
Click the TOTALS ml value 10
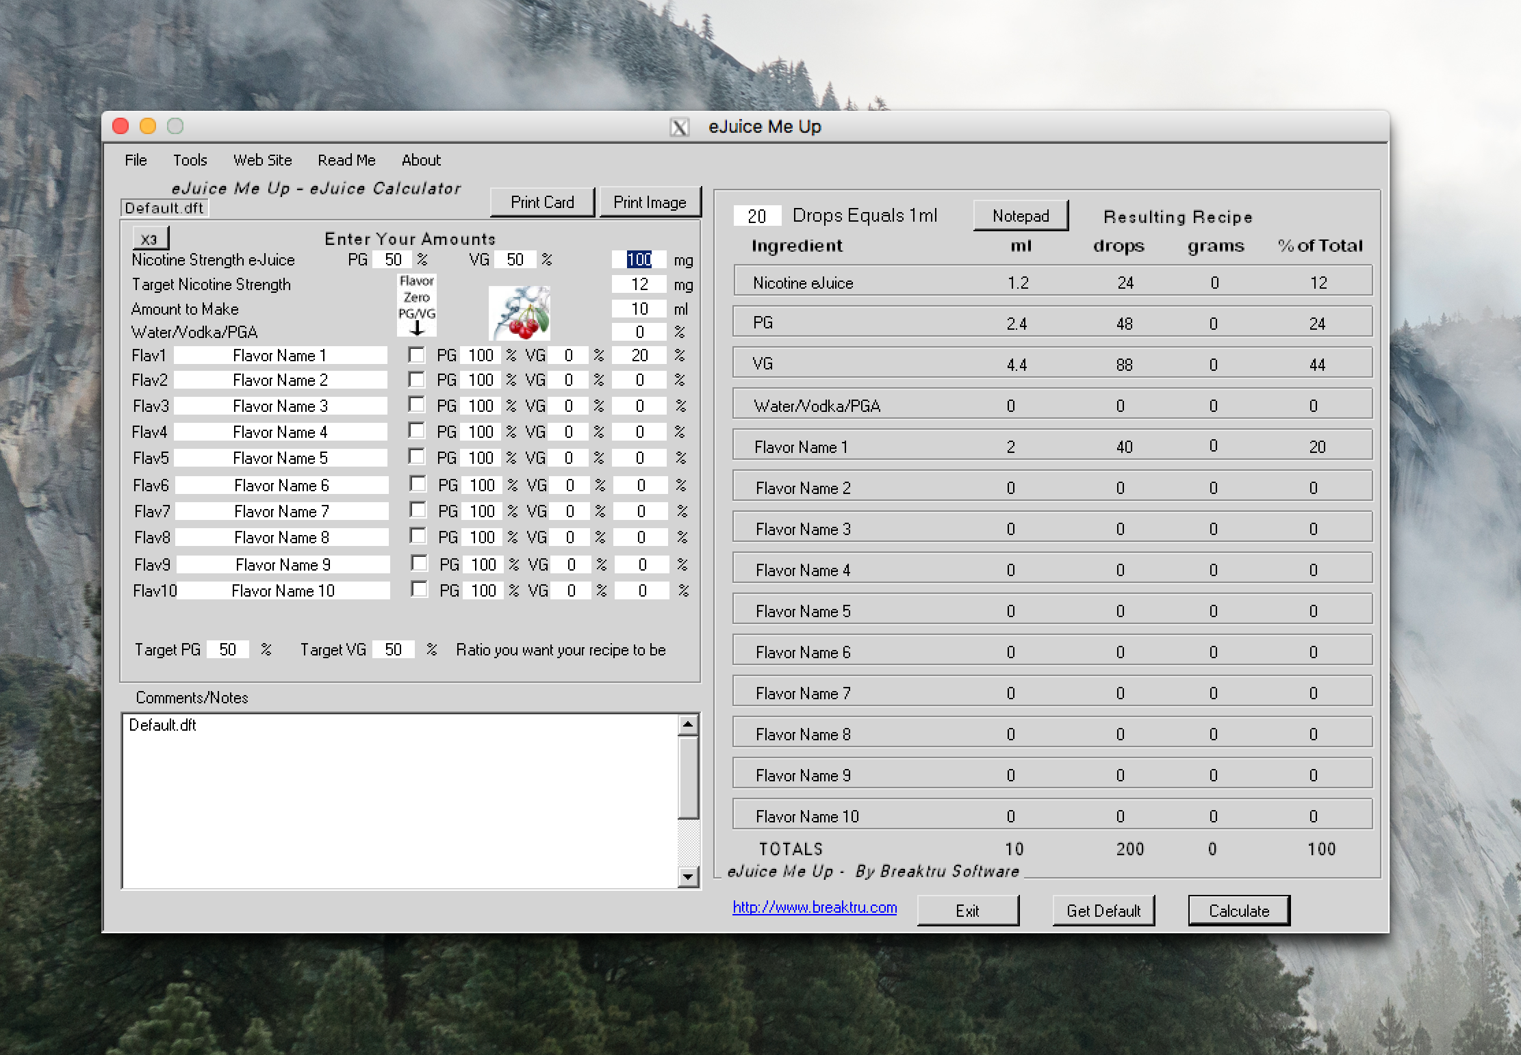coord(1014,849)
